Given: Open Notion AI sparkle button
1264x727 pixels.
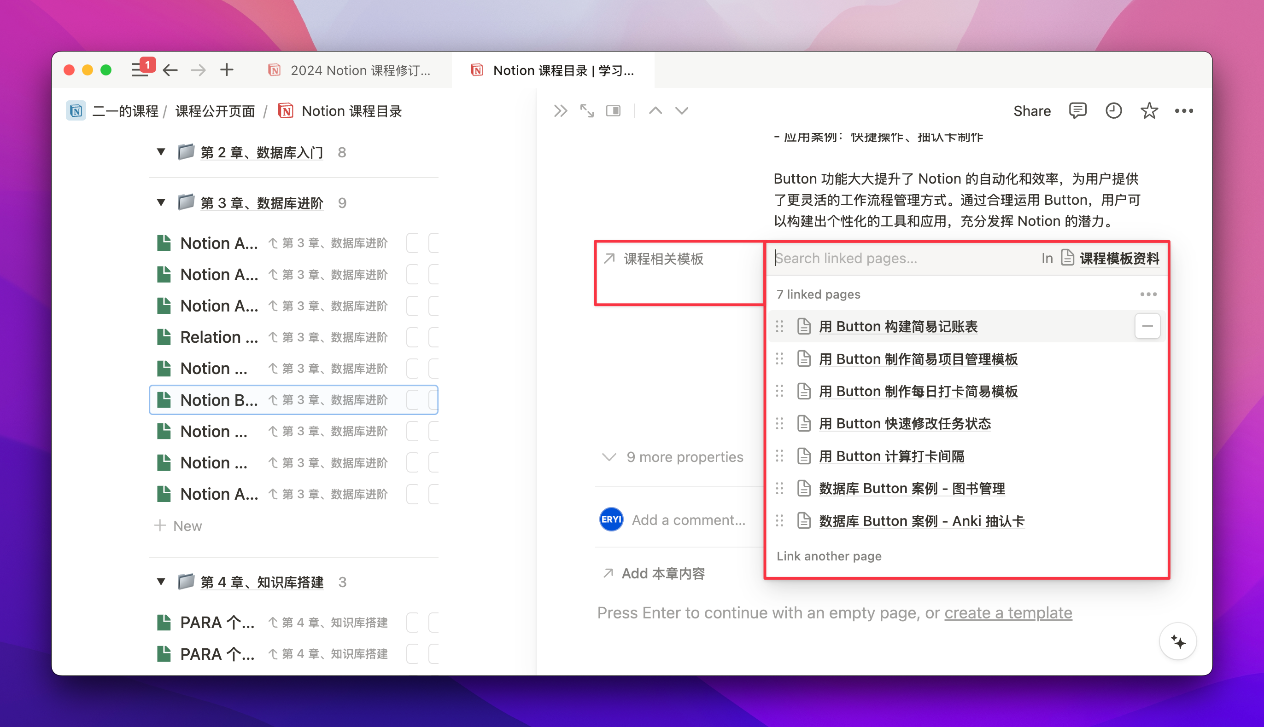Looking at the screenshot, I should coord(1177,641).
